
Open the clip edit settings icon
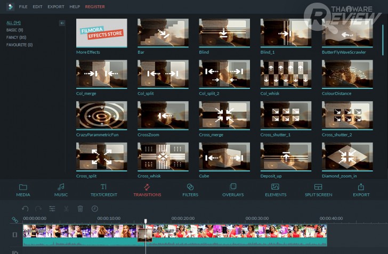(x=52, y=209)
